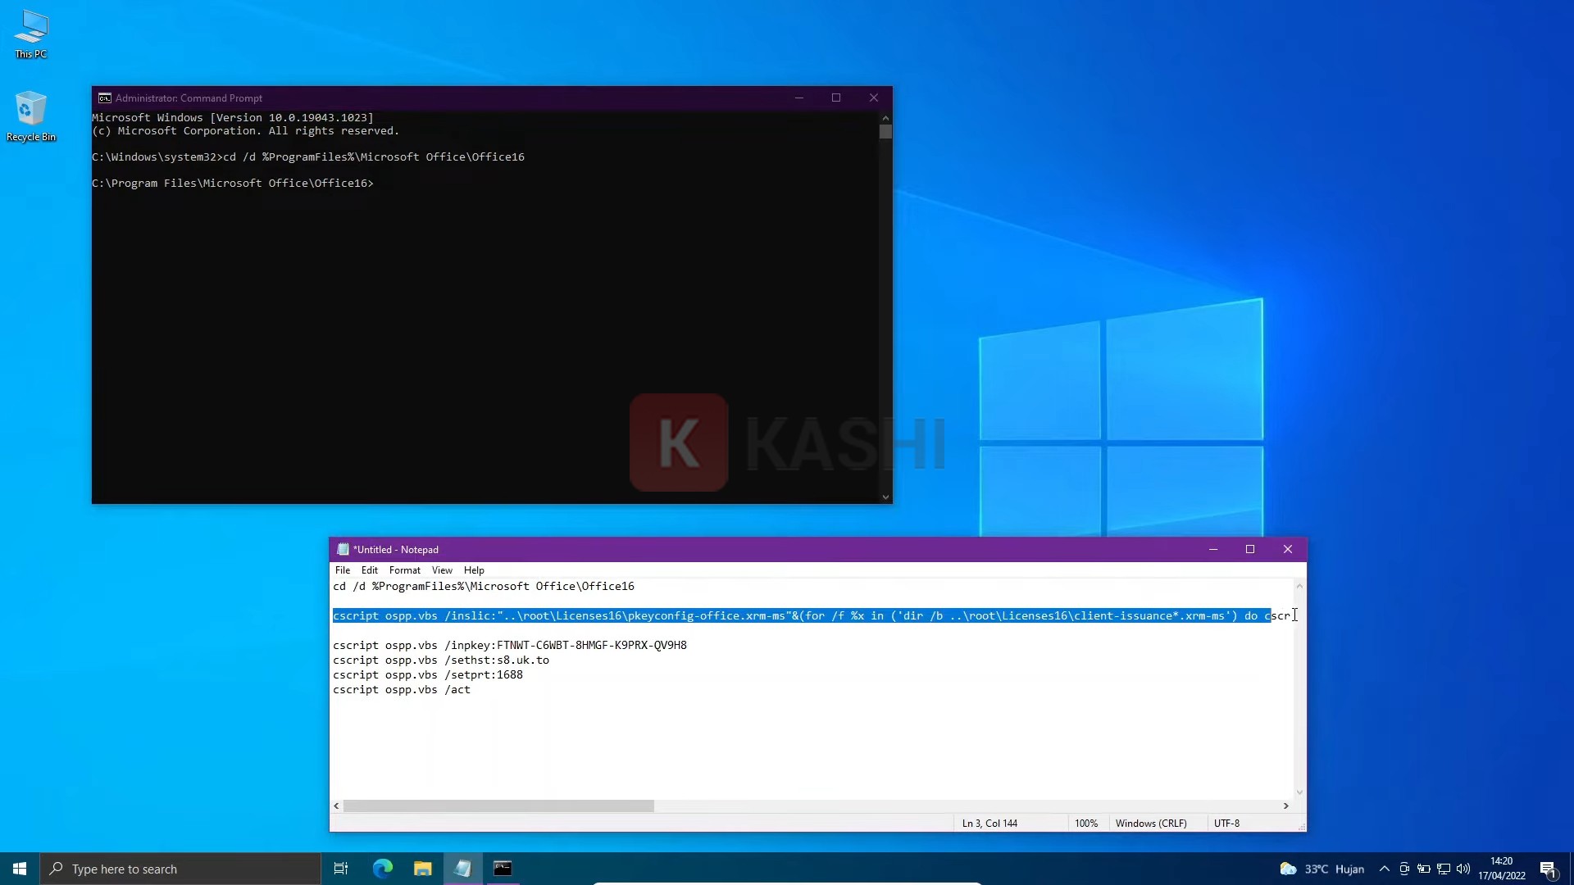This screenshot has height=885, width=1574.
Task: Show hidden system tray icons
Action: pos(1385,869)
